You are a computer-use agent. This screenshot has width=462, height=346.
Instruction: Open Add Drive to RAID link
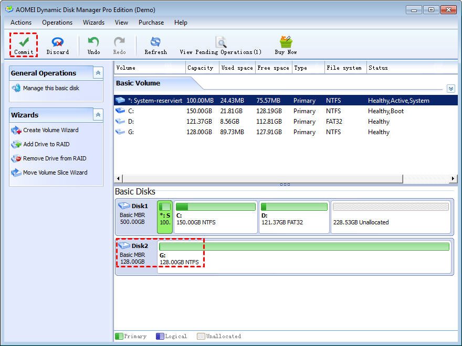click(x=46, y=144)
